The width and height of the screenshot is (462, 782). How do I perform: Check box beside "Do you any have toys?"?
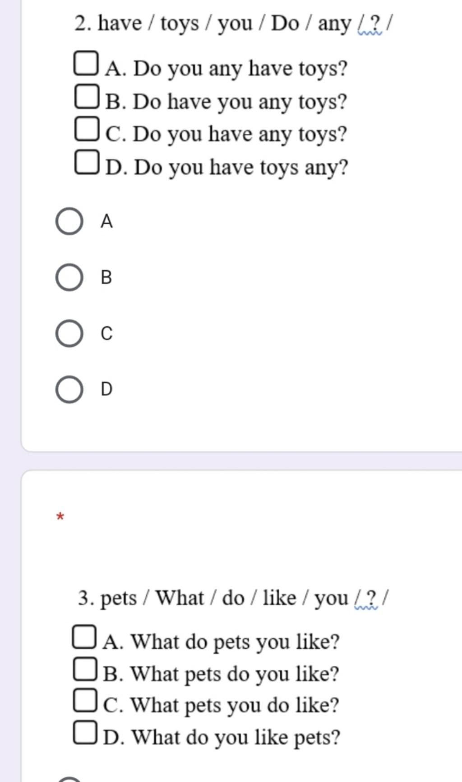click(x=85, y=63)
